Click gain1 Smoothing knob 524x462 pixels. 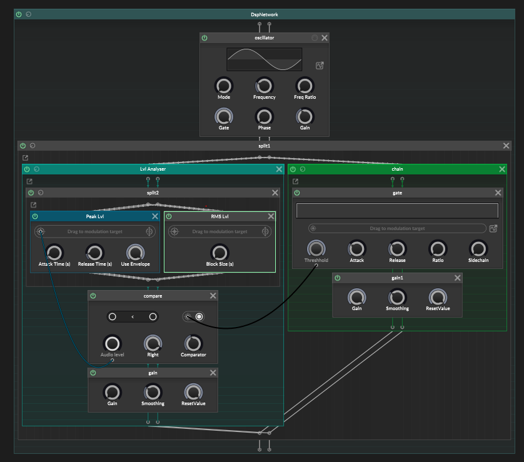(397, 298)
